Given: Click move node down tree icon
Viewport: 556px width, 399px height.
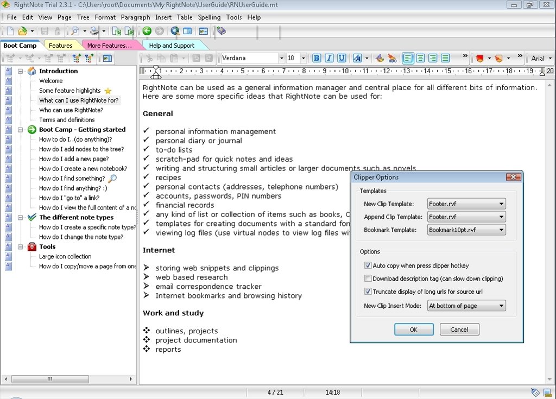Looking at the screenshot, I should [77, 58].
